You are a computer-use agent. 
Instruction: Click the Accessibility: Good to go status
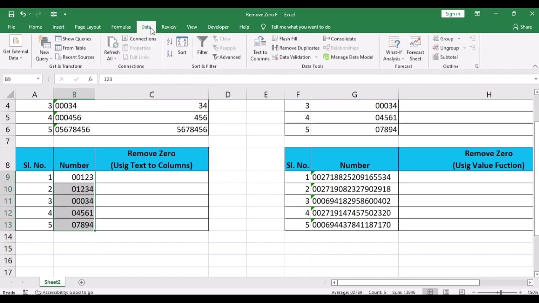click(x=64, y=292)
